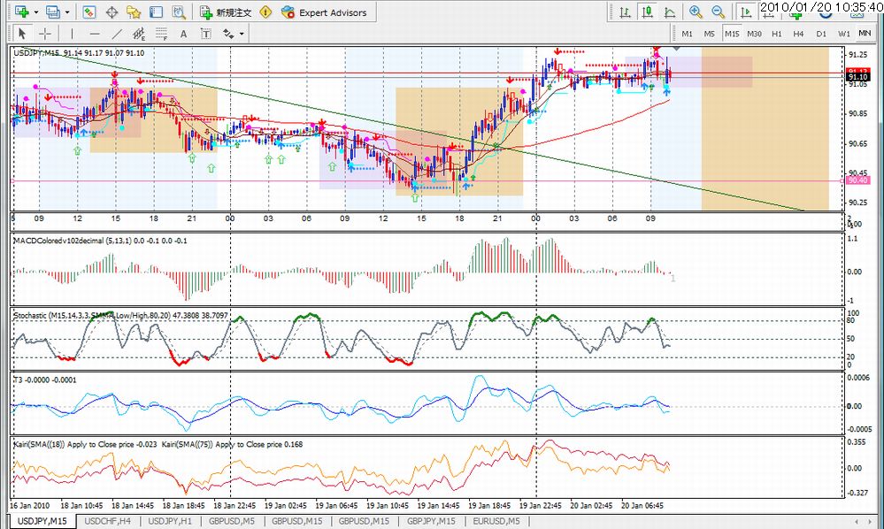884x529 pixels.
Task: Select the Crosshair tool
Action: (45, 34)
